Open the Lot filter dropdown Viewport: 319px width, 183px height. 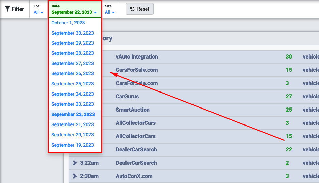coord(38,9)
